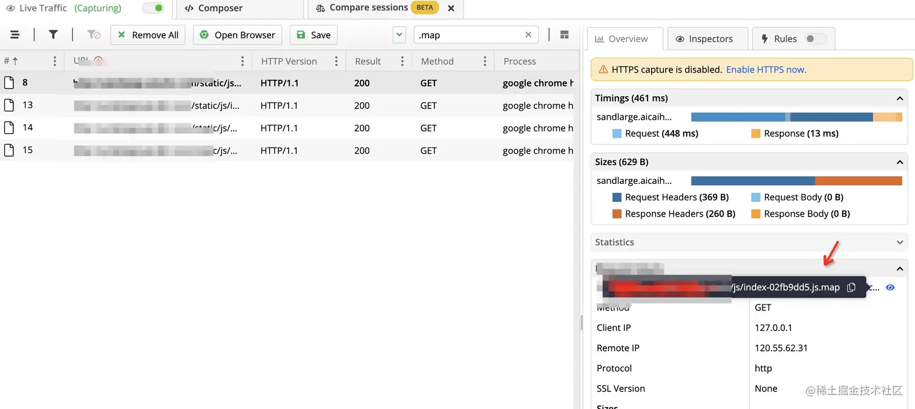This screenshot has height=409, width=915.
Task: Click the file icon of session 14
Action: [9, 128]
